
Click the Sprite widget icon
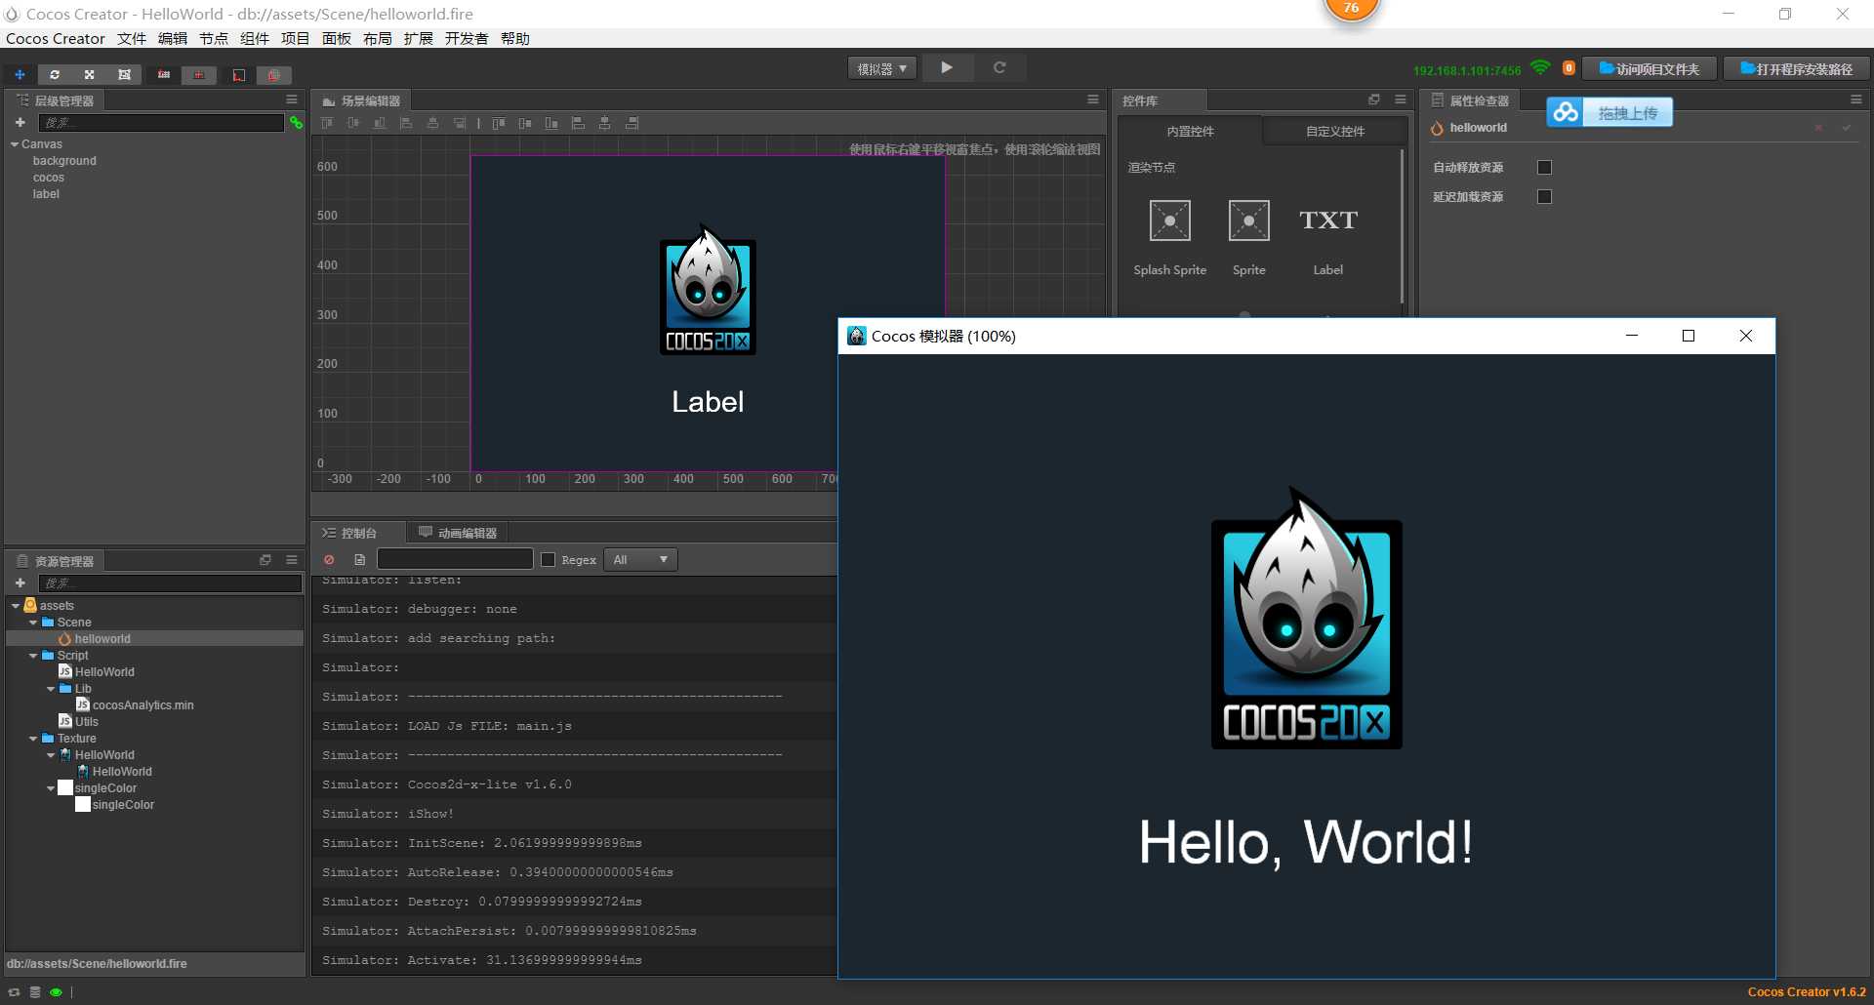click(1249, 221)
